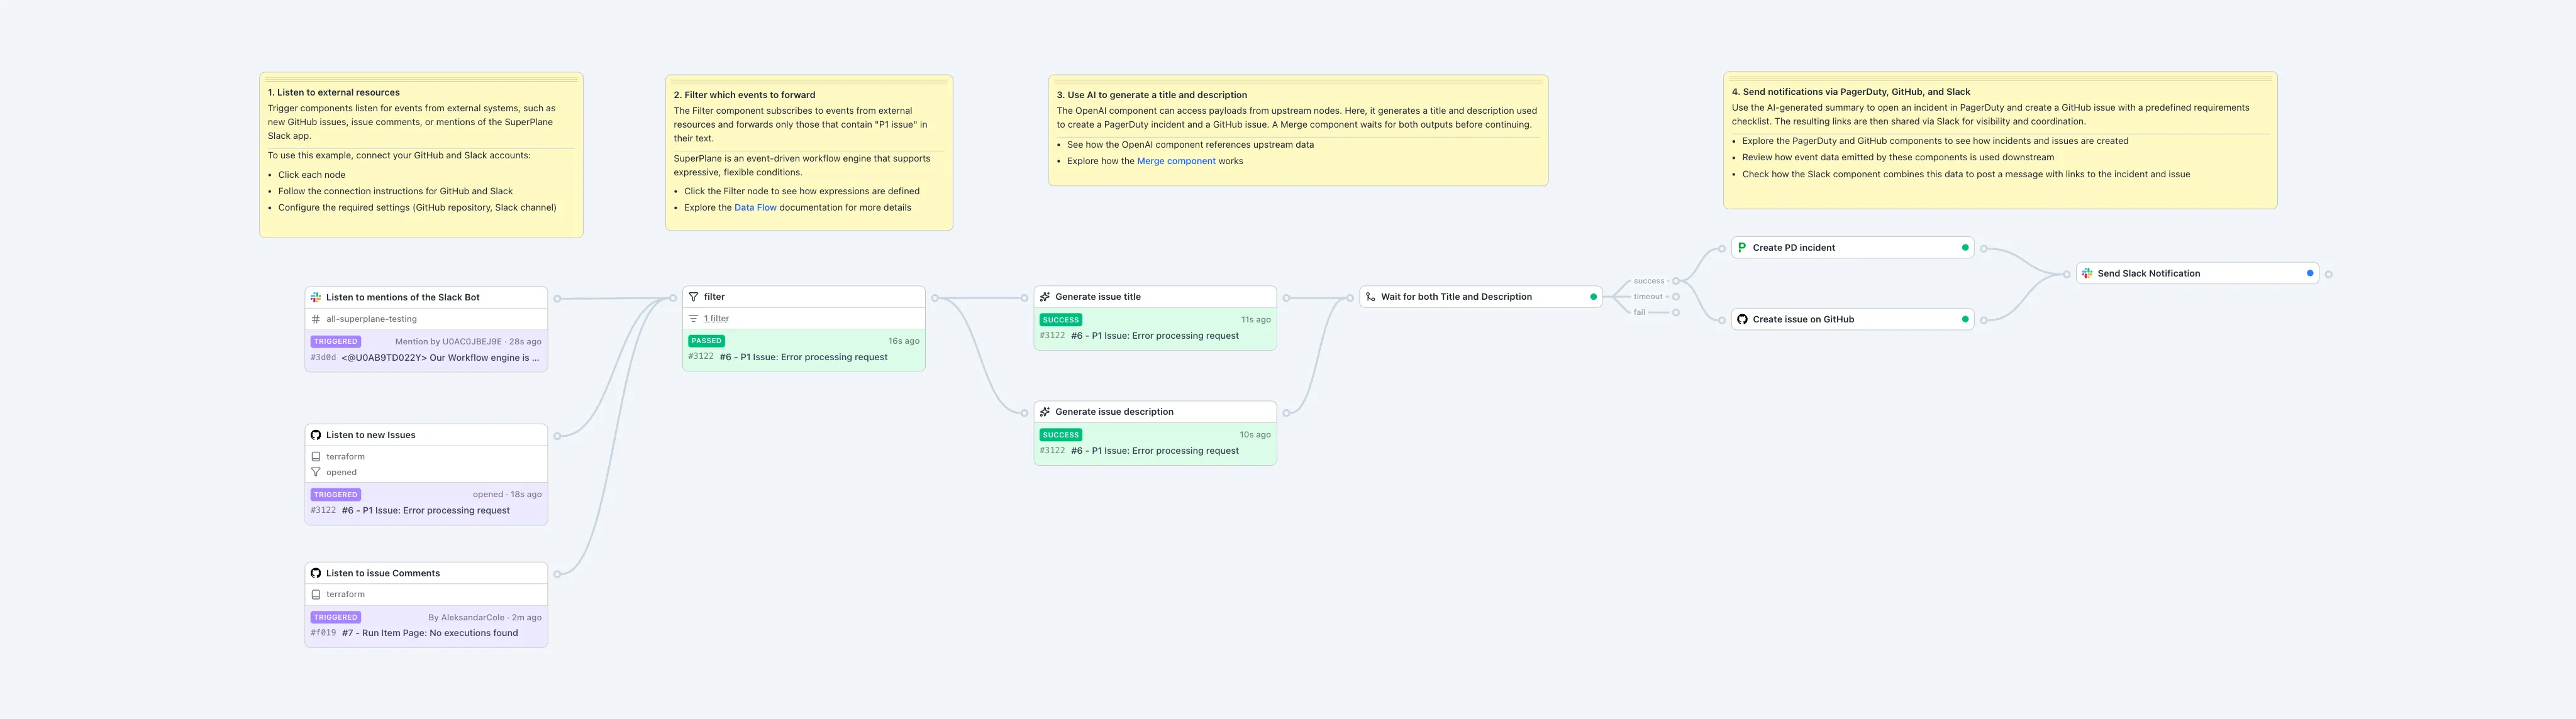This screenshot has width=2576, height=719.
Task: Click the merge icon on Wait for both node
Action: pos(1369,296)
